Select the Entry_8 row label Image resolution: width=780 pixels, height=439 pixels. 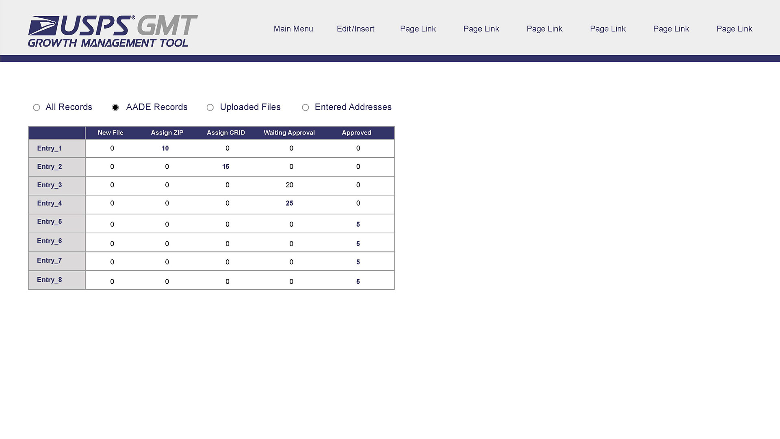point(50,280)
